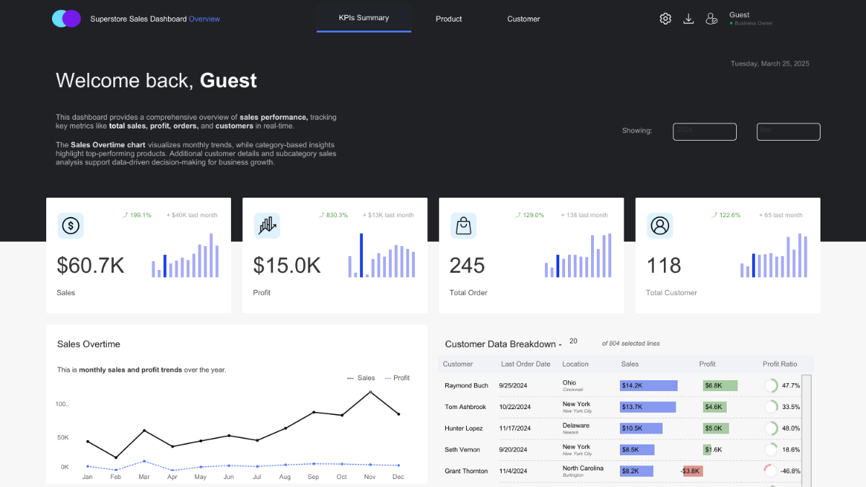The image size is (866, 487).
Task: Open dashboard settings via gear icon
Action: tap(665, 19)
